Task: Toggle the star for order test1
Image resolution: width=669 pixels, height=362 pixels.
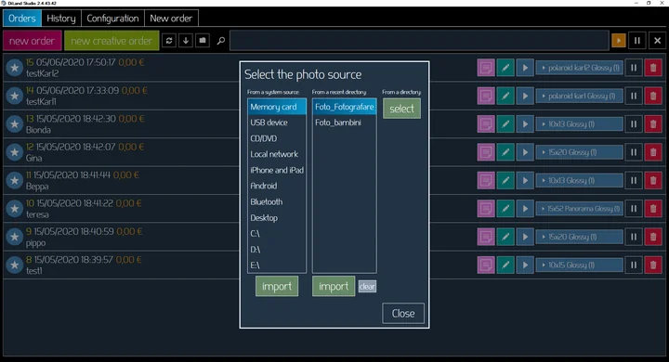Action: click(15, 265)
